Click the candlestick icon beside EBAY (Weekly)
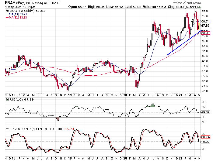This screenshot has height=161, width=213. pos(7,11)
